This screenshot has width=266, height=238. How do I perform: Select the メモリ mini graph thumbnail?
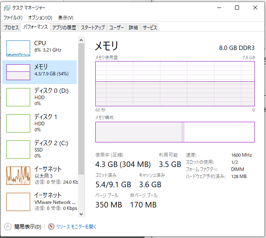pos(18,72)
